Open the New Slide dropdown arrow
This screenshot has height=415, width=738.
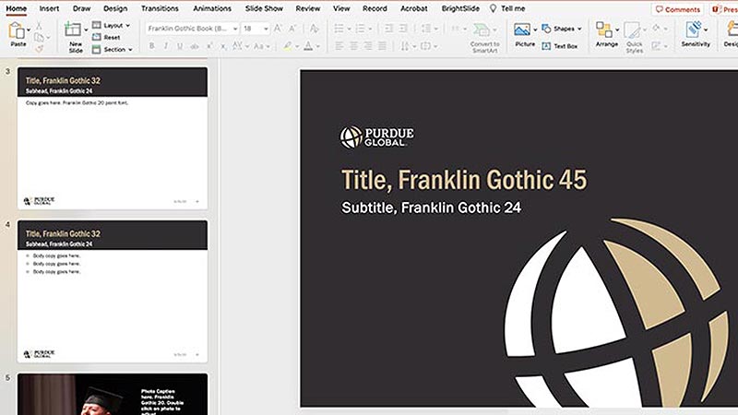click(x=86, y=30)
